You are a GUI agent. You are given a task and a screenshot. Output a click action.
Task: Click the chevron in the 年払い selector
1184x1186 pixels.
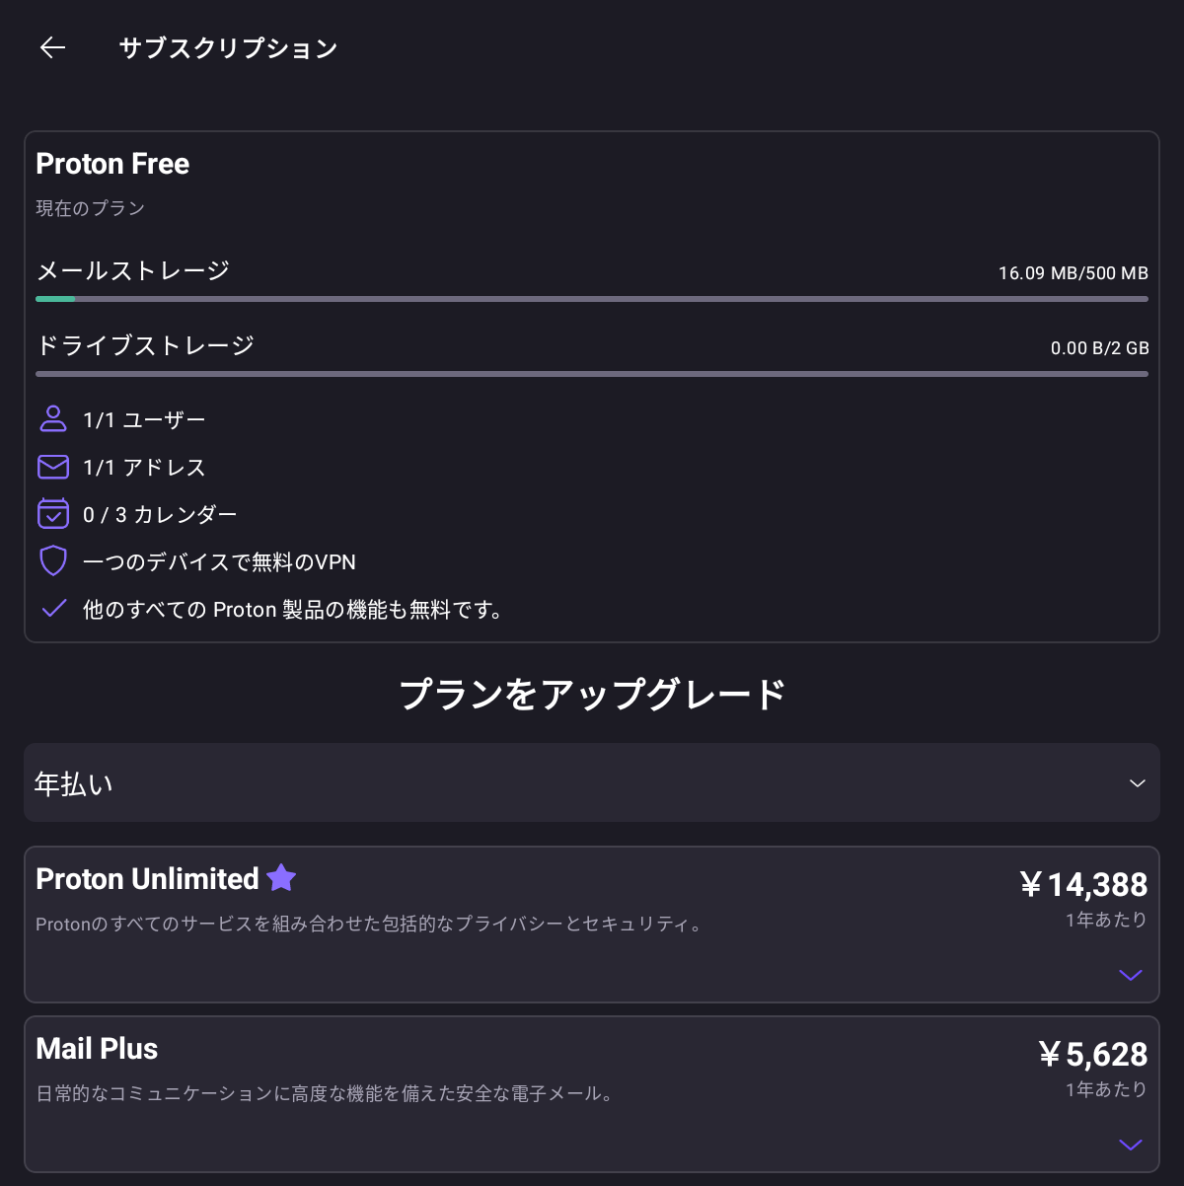coord(1137,783)
